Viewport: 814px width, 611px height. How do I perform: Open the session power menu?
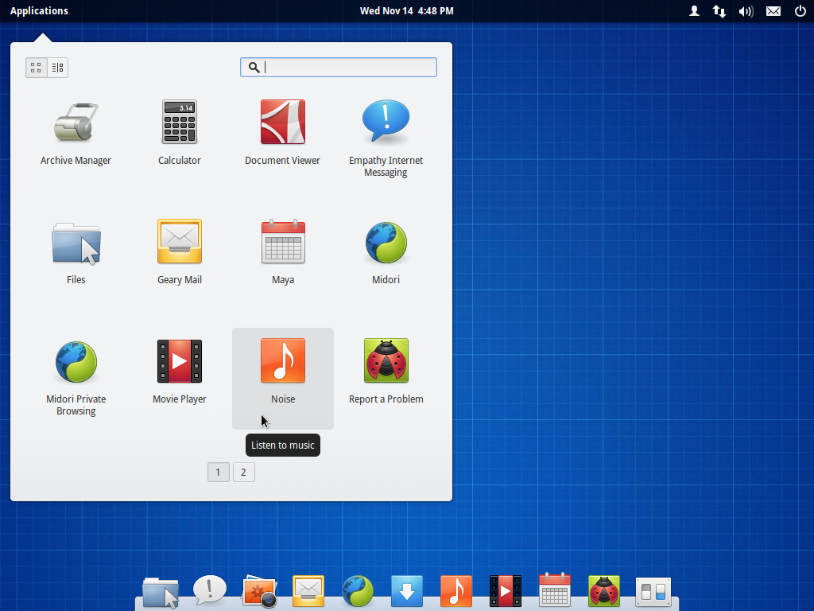(800, 11)
